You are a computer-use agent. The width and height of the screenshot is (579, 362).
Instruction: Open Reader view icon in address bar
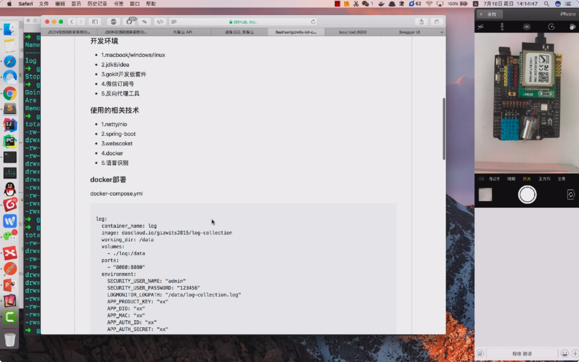(174, 22)
